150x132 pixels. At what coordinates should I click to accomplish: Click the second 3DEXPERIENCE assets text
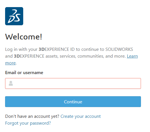pyautogui.click(x=36, y=56)
